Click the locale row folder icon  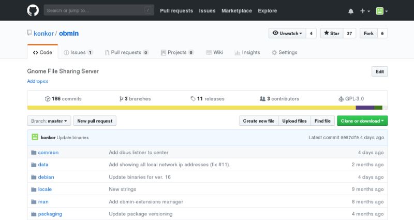pyautogui.click(x=34, y=189)
